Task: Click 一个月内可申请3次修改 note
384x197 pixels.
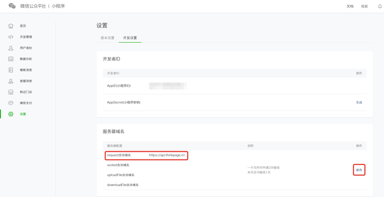Action: tap(263, 168)
